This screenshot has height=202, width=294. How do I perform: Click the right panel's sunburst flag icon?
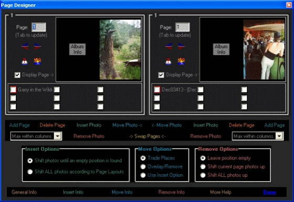pos(181,61)
